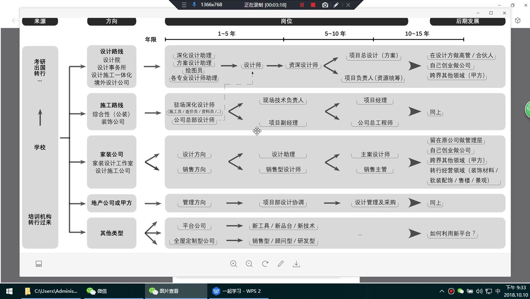This screenshot has height=299, width=530.
Task: Click the 销售型设计师 label
Action: coord(283,170)
